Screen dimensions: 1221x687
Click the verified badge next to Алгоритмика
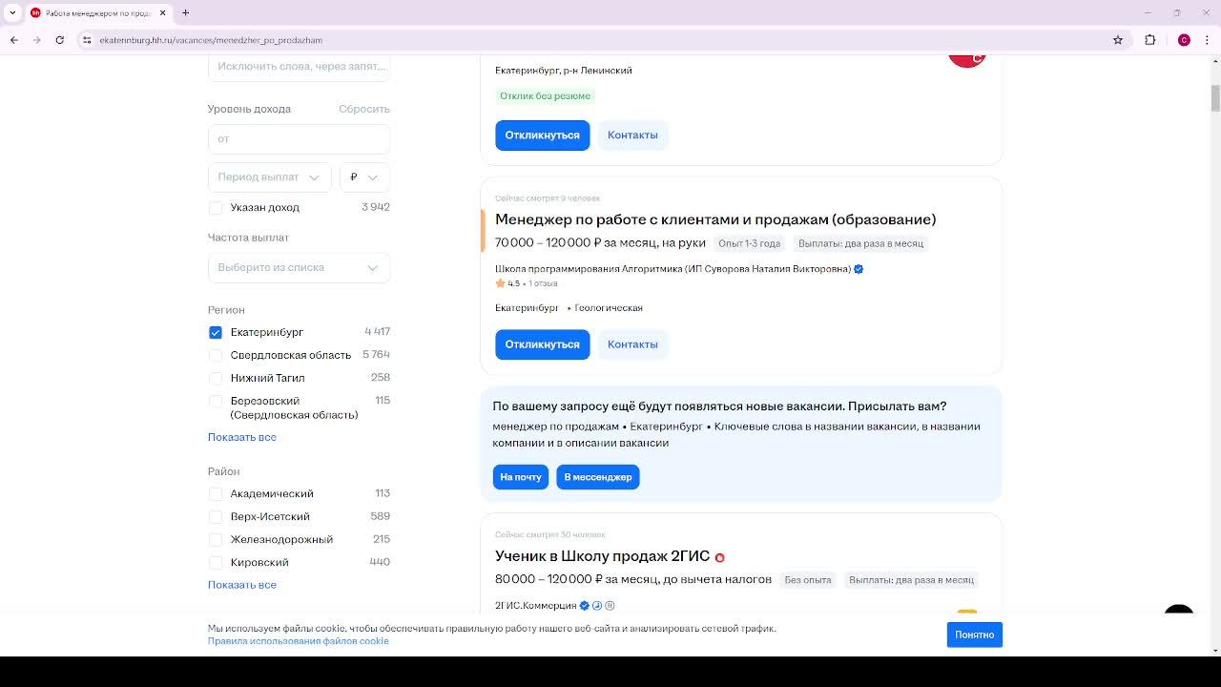tap(859, 269)
